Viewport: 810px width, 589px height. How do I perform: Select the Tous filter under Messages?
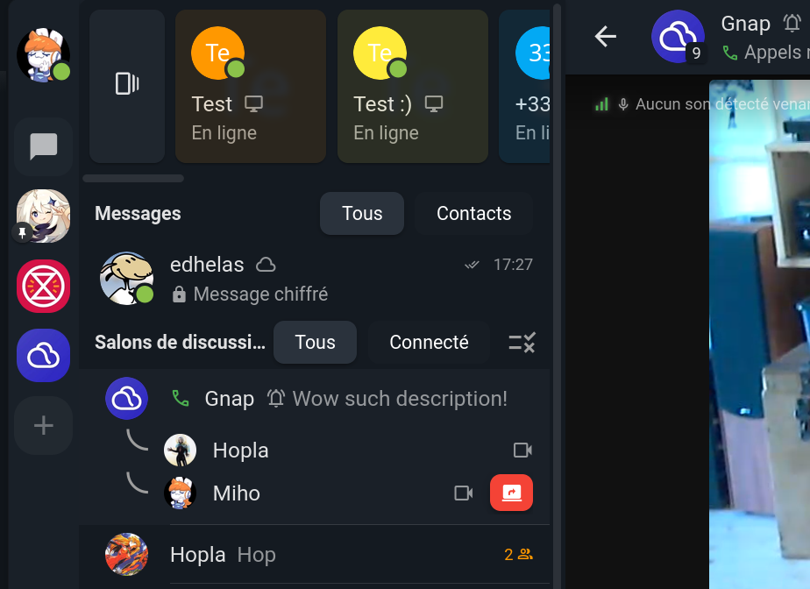point(362,213)
